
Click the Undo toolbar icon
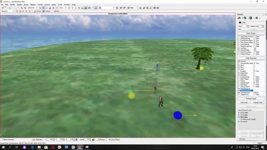[x=10, y=8]
